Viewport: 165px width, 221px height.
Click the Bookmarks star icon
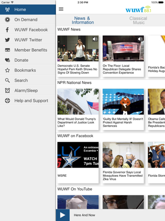(x=7, y=70)
